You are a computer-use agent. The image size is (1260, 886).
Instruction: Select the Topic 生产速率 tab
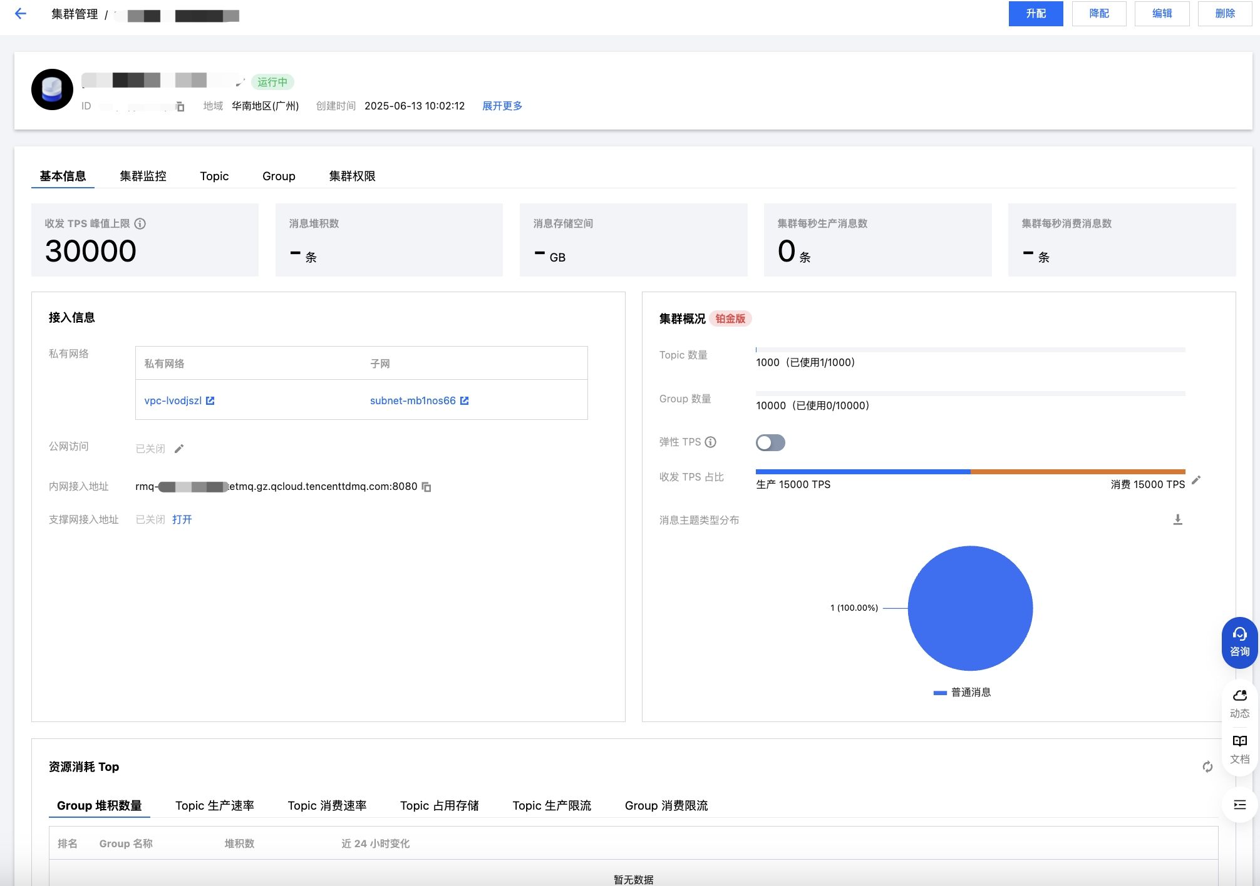(215, 806)
